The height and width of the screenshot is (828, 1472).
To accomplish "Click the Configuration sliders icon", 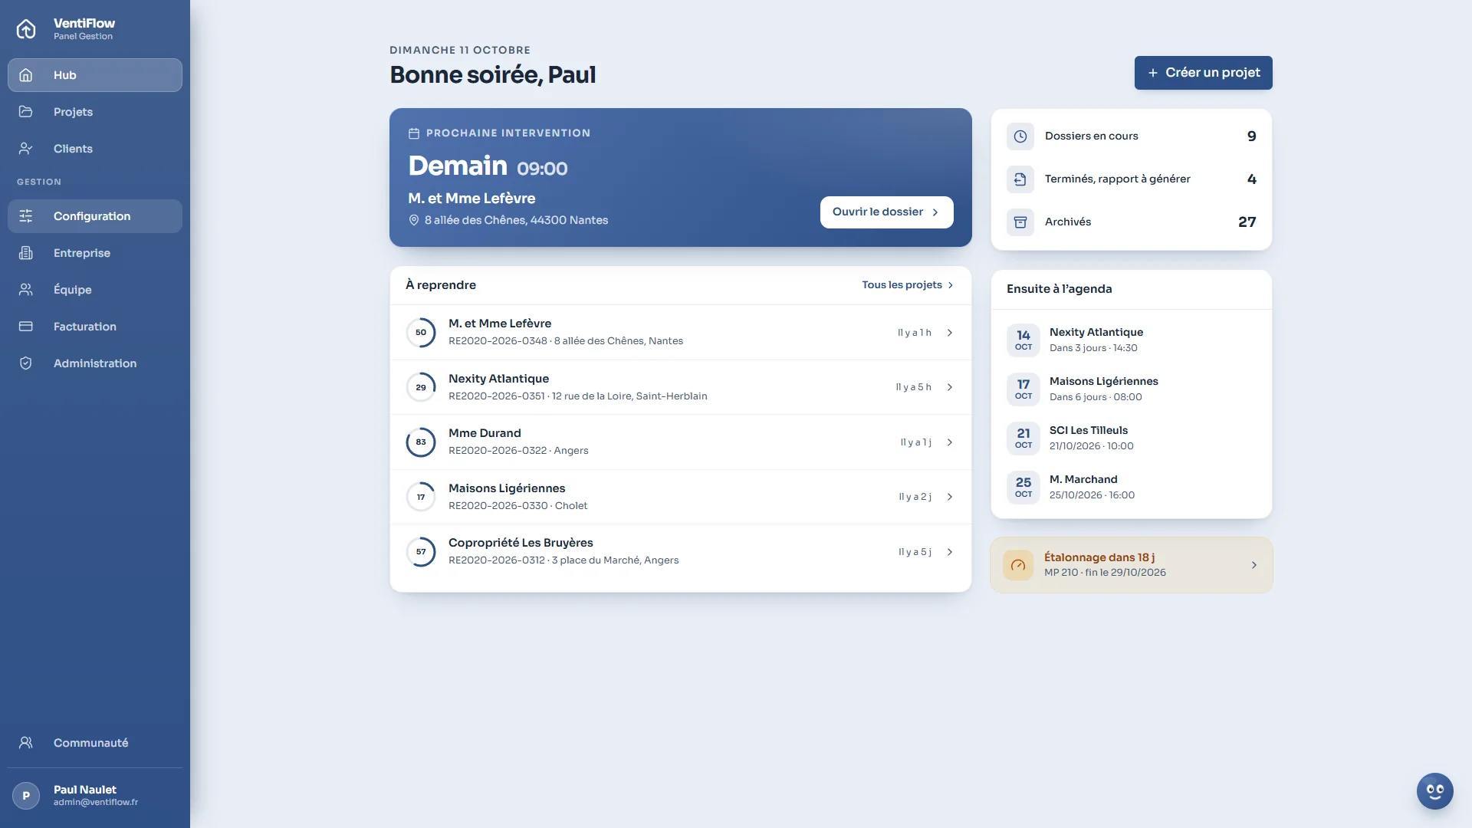I will 26,216.
